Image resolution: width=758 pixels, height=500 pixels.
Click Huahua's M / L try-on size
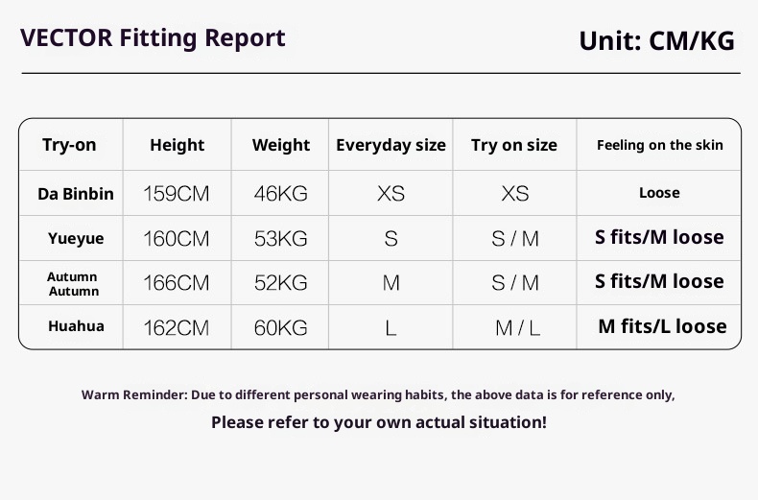coord(517,328)
